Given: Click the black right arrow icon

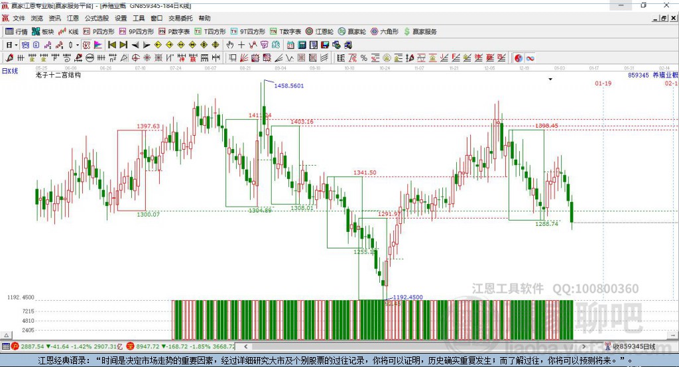Looking at the screenshot, I should pyautogui.click(x=147, y=45).
